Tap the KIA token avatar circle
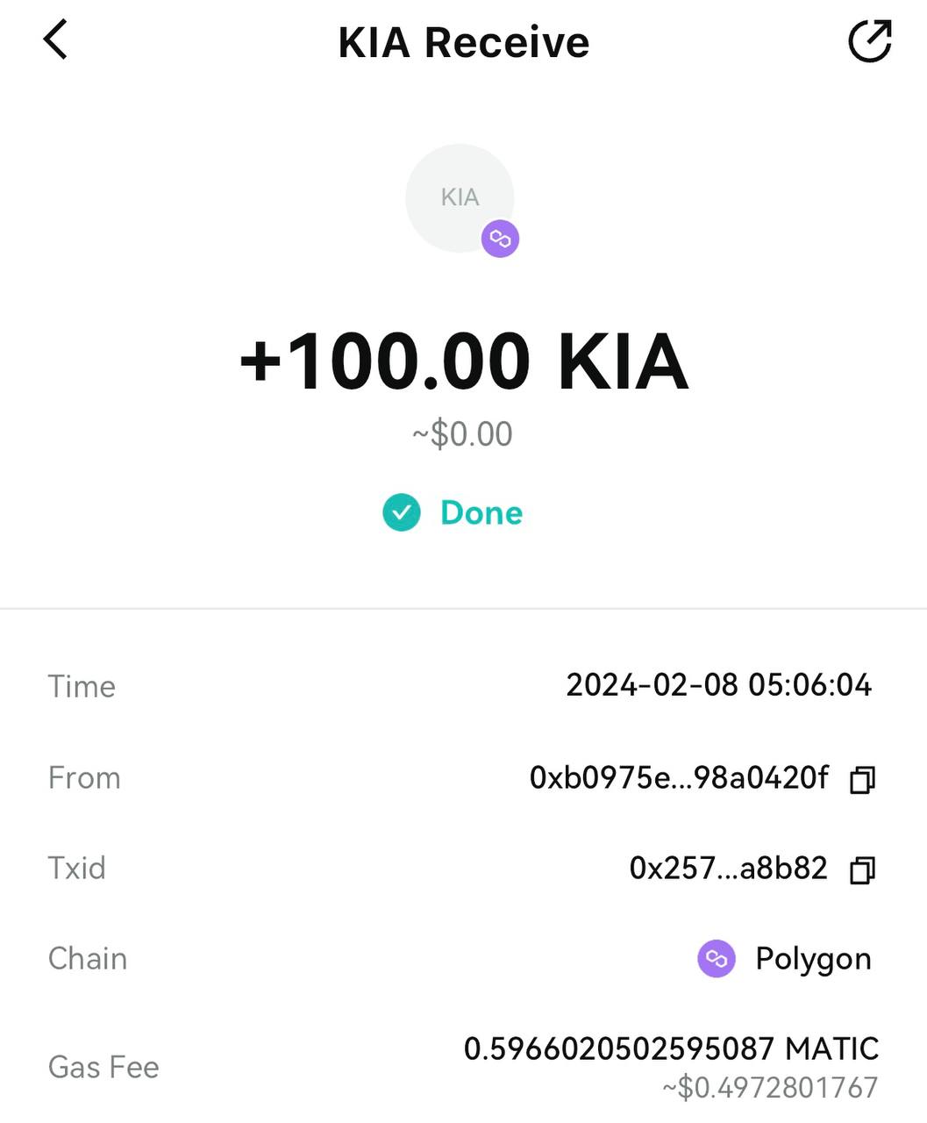 coord(460,198)
